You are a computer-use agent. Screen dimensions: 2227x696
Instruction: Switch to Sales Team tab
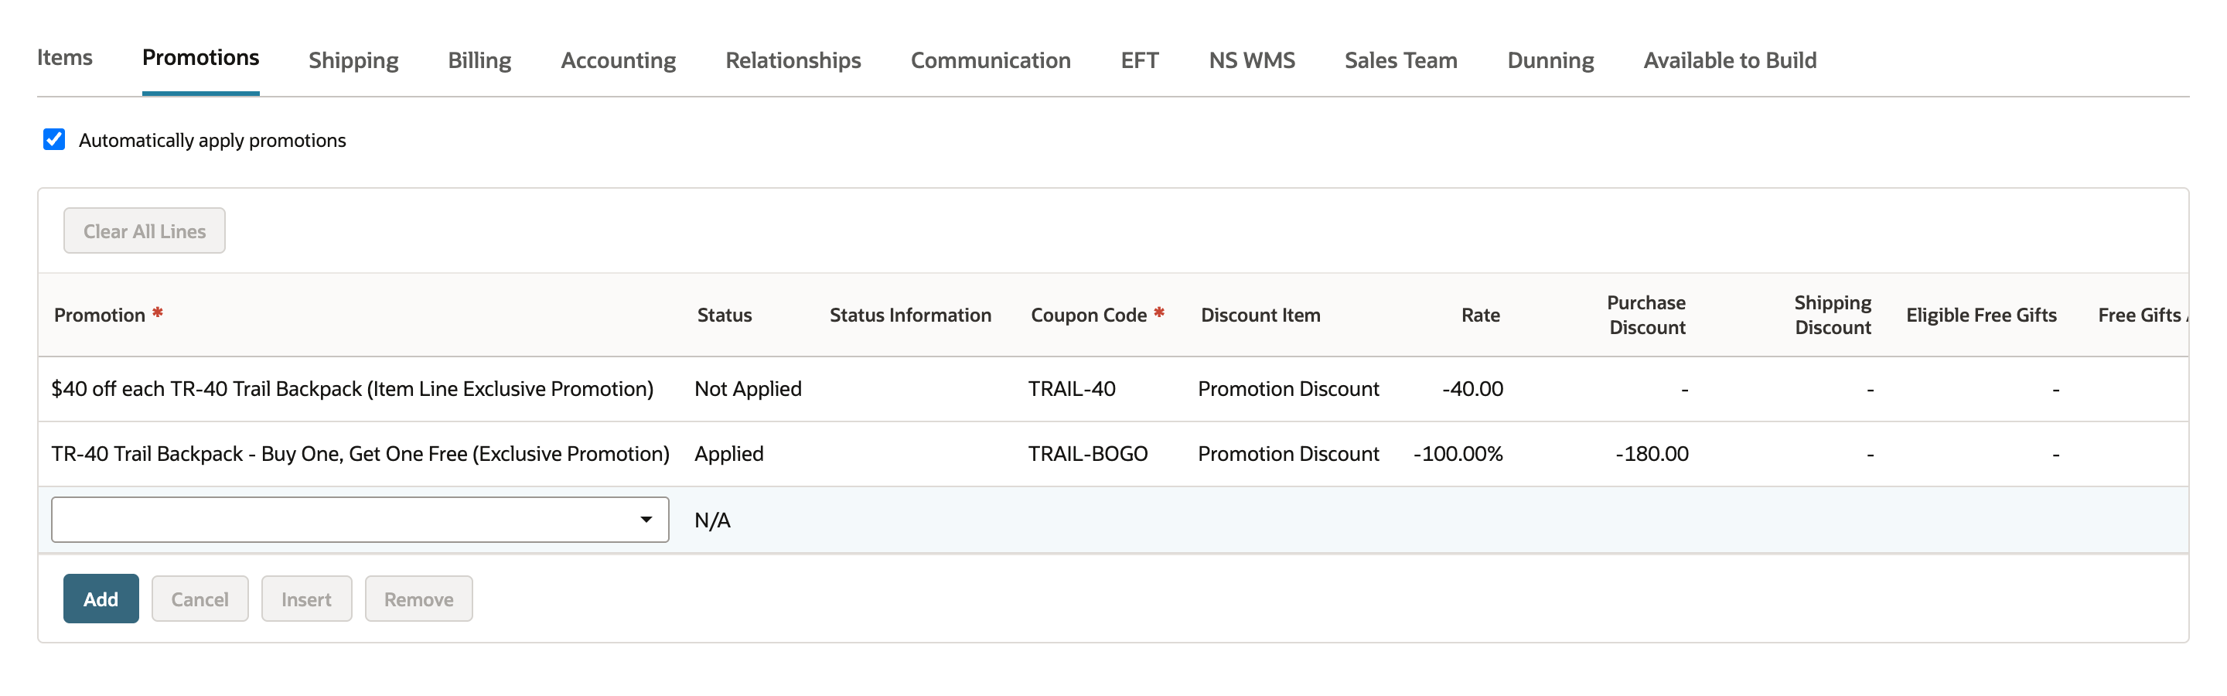tap(1400, 60)
